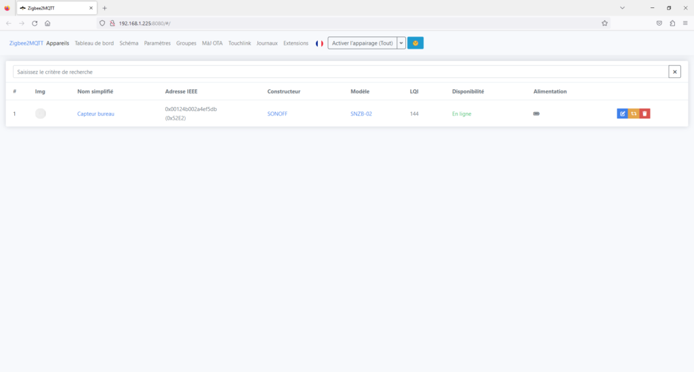
Task: Open the Firefox extensions icon
Action: point(672,23)
